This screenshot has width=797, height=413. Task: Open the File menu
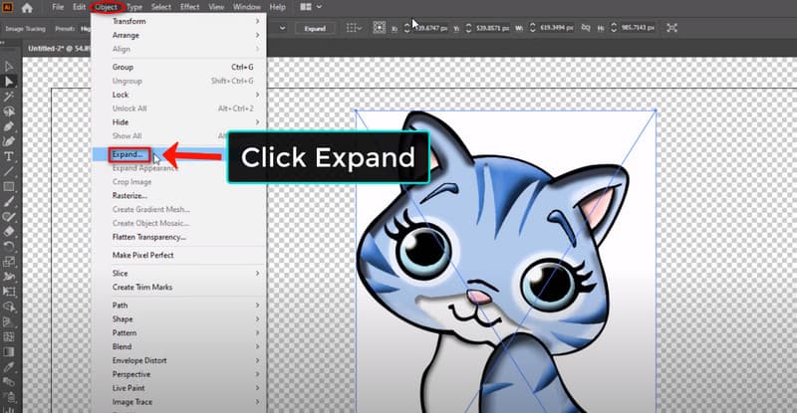pos(58,7)
